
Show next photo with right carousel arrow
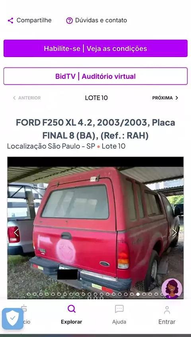click(x=174, y=233)
